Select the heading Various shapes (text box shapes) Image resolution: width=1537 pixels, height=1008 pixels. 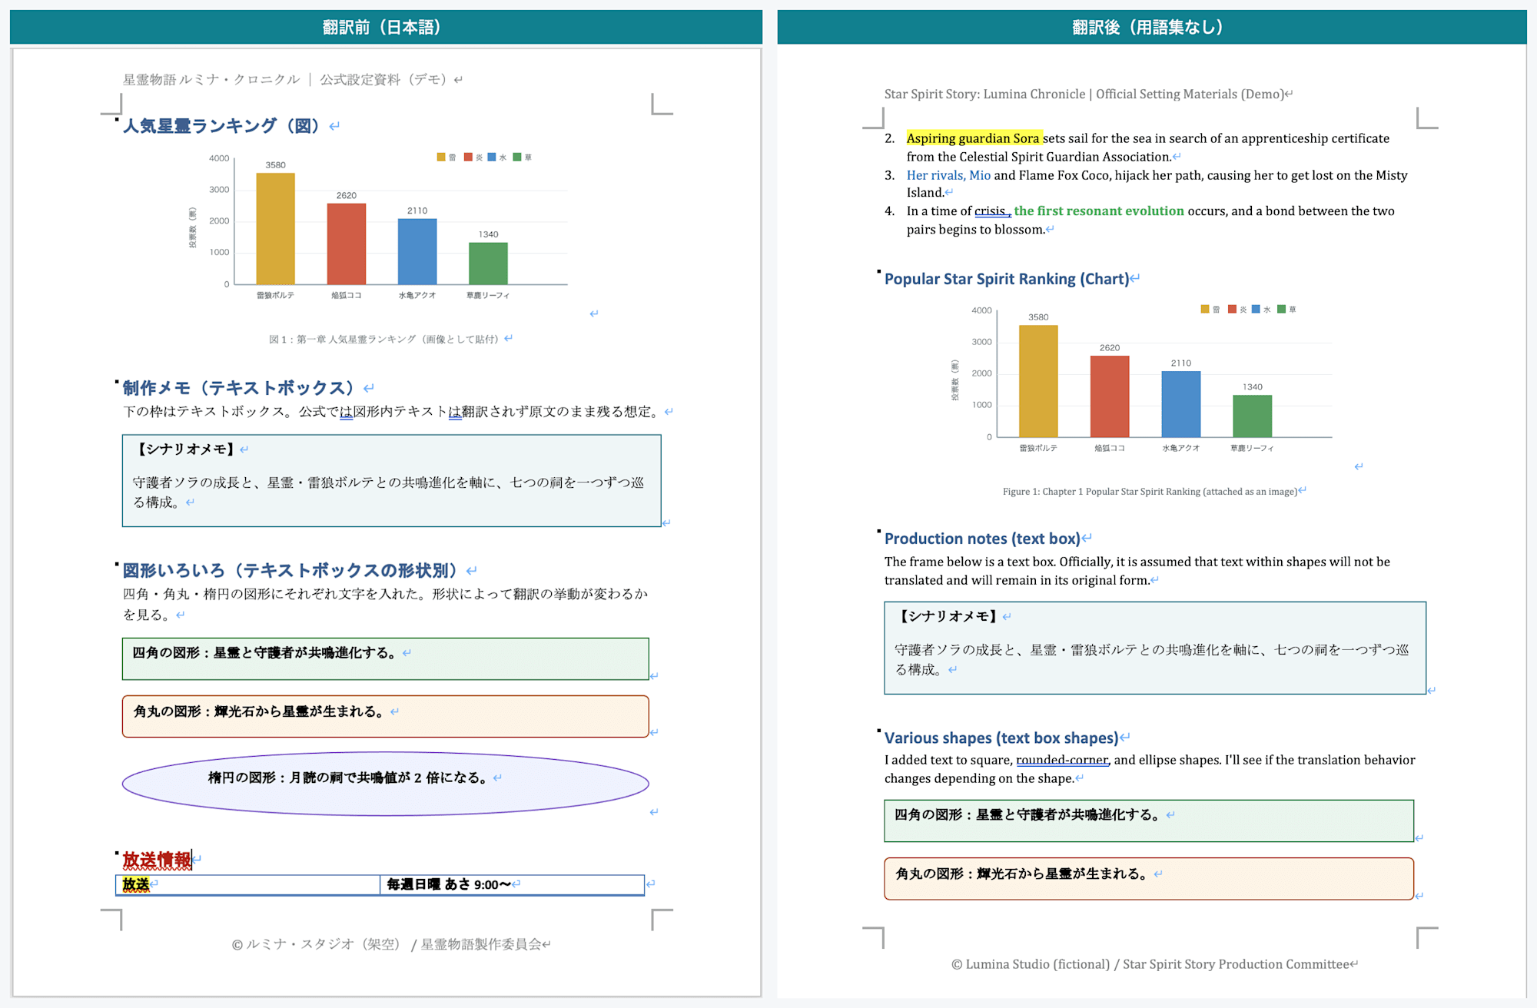1001,738
